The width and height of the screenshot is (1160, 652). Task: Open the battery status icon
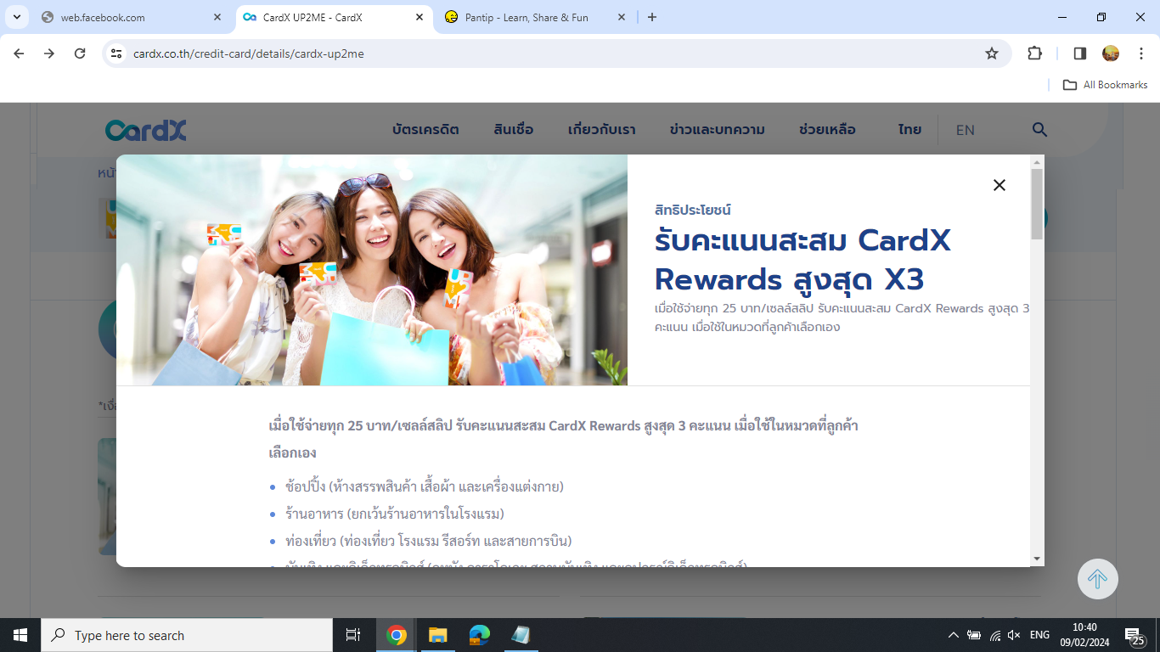click(x=974, y=635)
